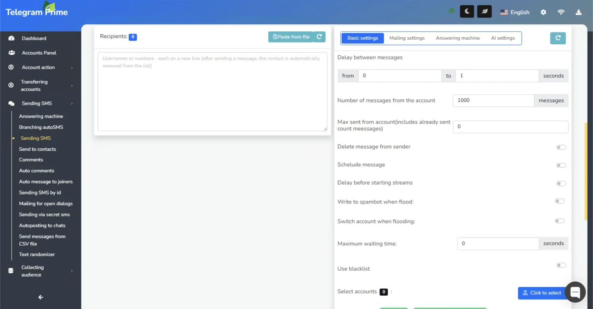Open the AI settings tab

[x=503, y=38]
